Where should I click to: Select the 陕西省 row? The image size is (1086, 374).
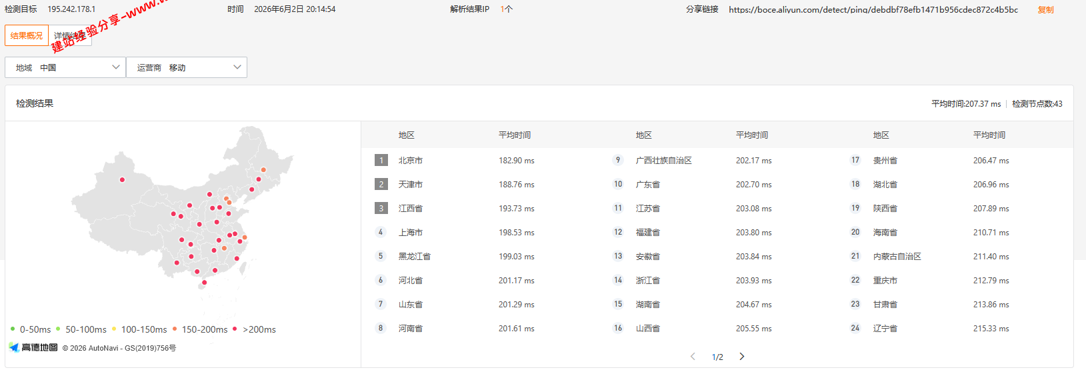tap(955, 208)
